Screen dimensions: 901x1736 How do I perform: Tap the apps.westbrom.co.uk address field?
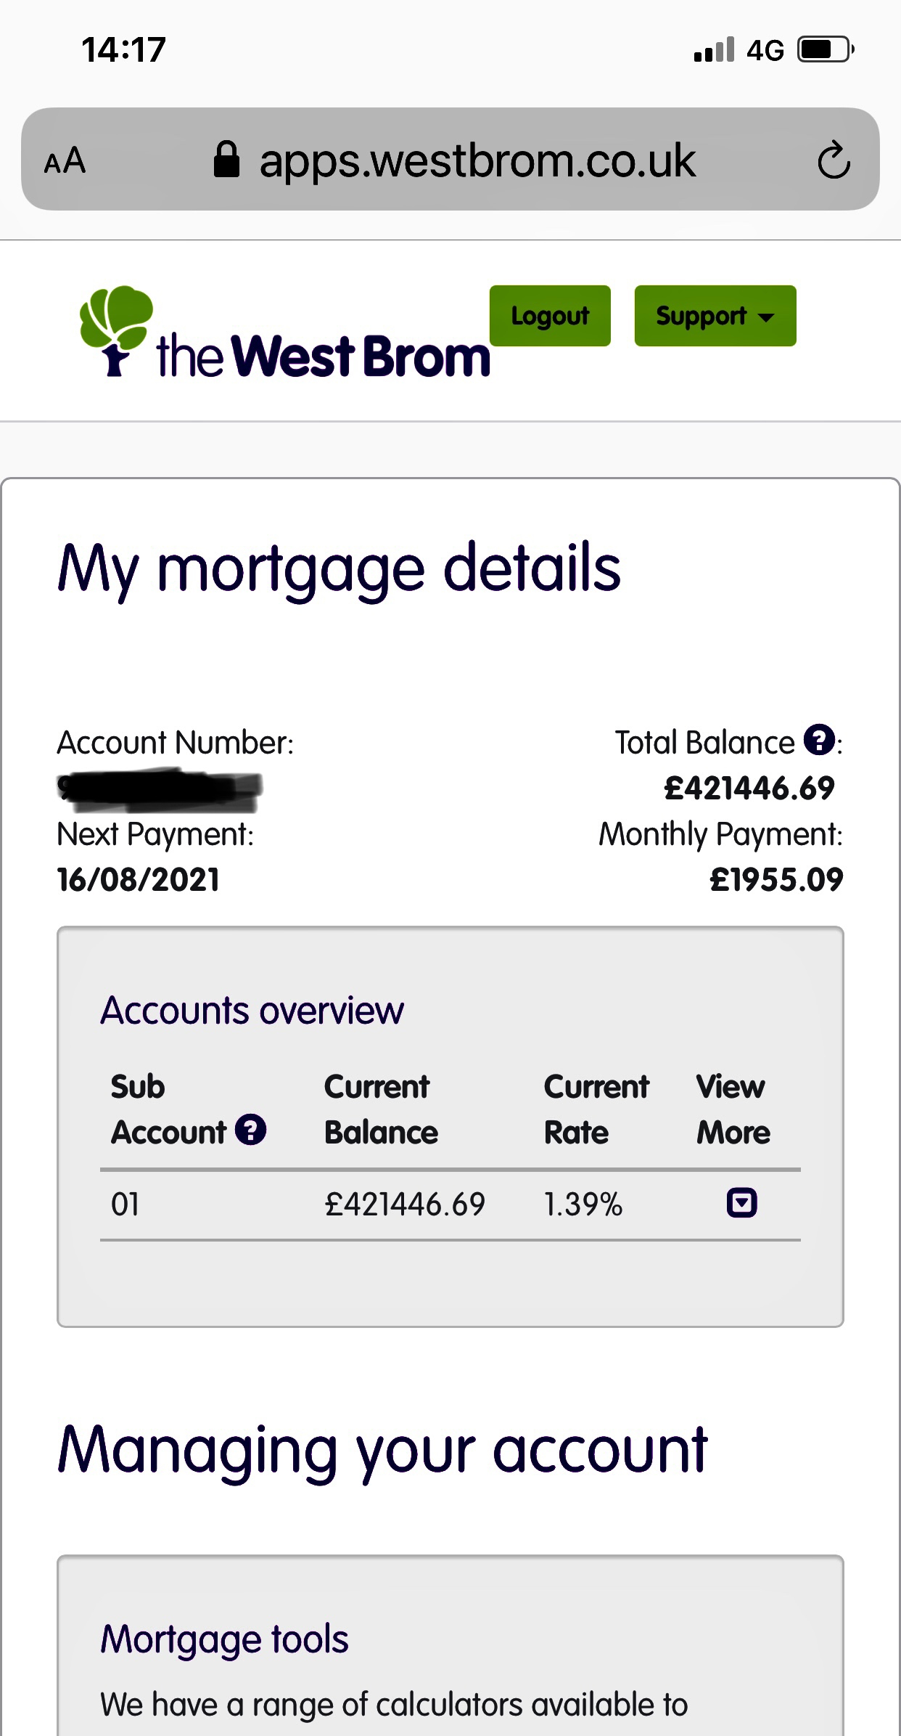450,159
